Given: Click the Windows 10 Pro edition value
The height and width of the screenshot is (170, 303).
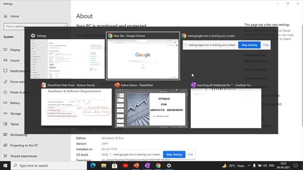Looking at the screenshot, I should click(113, 138).
